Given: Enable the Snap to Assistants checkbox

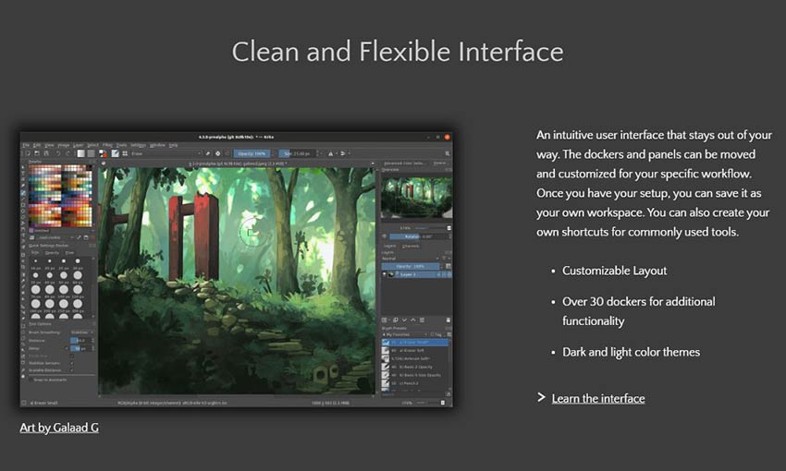Looking at the screenshot, I should click(31, 380).
